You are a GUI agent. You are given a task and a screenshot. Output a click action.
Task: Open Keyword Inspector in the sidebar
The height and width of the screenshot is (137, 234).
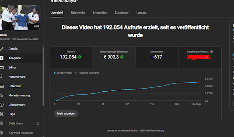coord(21,133)
